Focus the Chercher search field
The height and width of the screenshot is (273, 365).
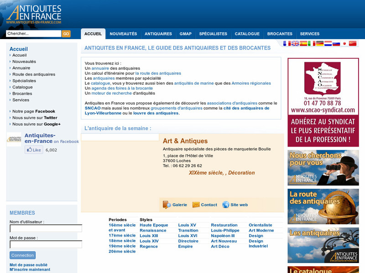33,33
